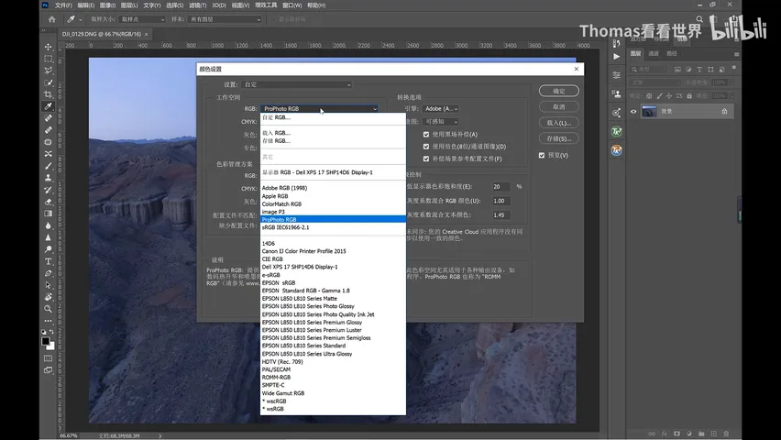781x440 pixels.
Task: Open the 文件(F) menu
Action: [63, 5]
